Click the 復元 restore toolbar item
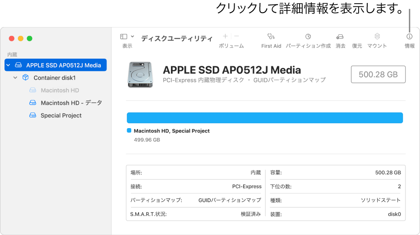420x235 pixels. coord(357,46)
